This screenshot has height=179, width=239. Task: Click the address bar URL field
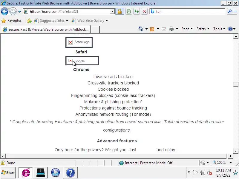(x=67, y=12)
